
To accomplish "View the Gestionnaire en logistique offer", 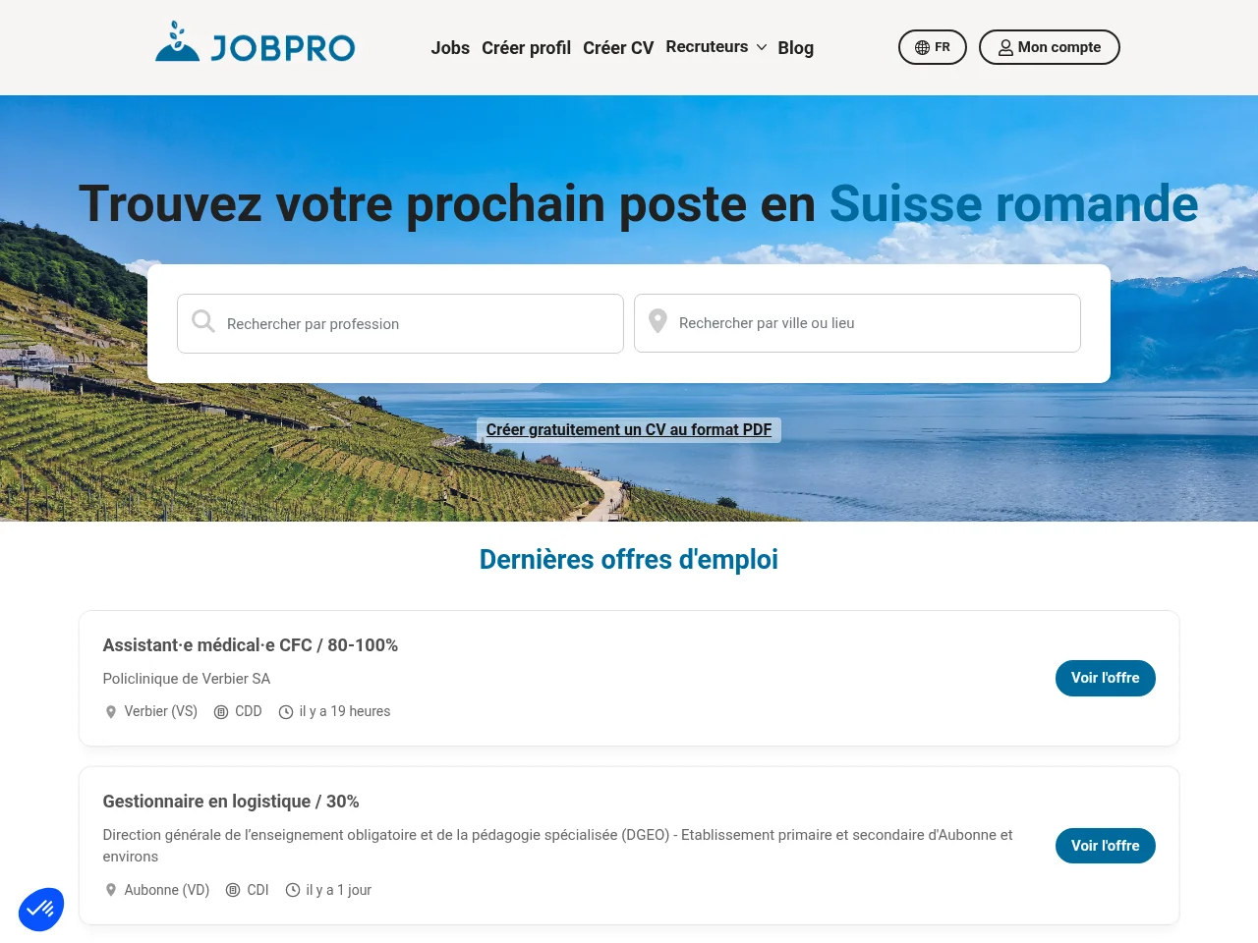I will [x=1106, y=846].
